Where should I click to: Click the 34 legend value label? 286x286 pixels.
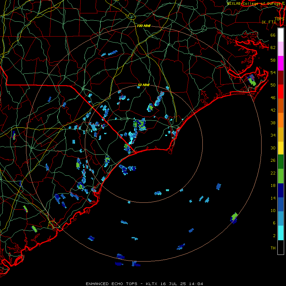click(273, 135)
